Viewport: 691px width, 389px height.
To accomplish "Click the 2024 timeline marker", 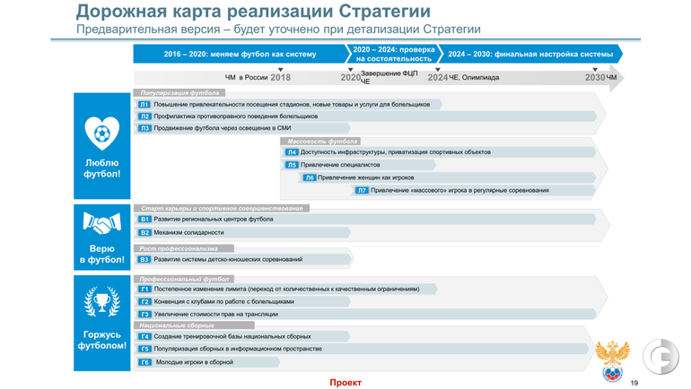I will [438, 78].
